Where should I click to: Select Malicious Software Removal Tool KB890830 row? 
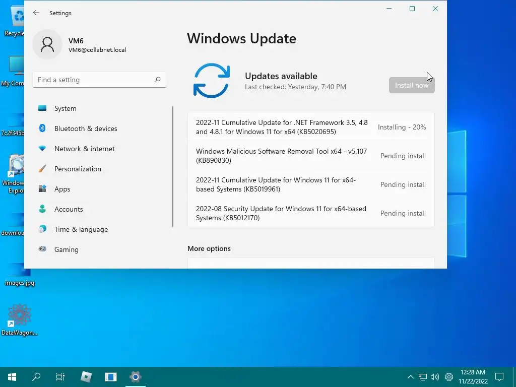(311, 156)
